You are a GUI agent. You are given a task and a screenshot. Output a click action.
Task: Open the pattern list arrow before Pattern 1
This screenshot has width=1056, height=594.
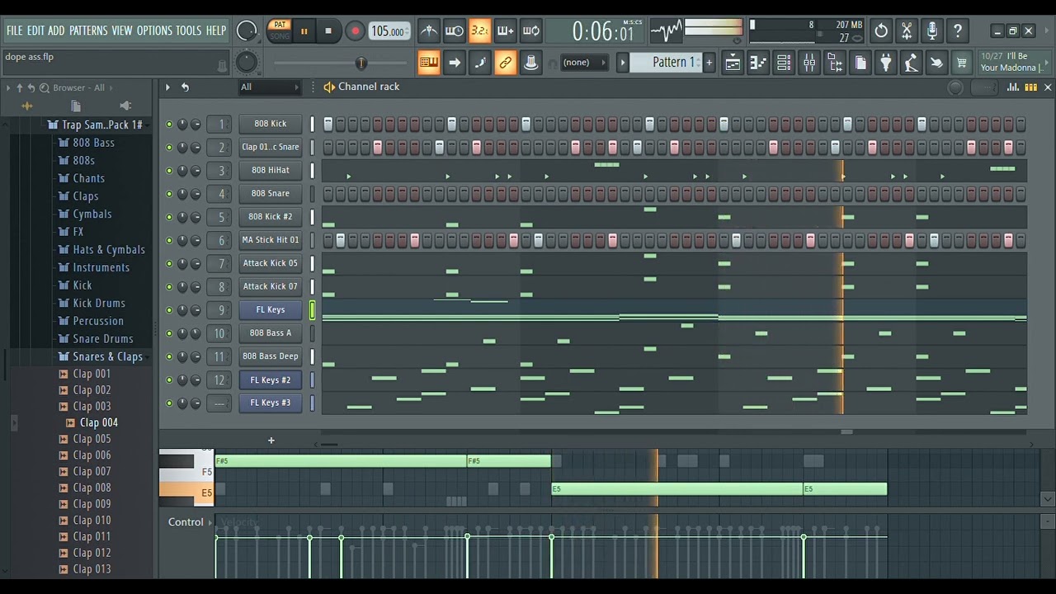point(623,62)
